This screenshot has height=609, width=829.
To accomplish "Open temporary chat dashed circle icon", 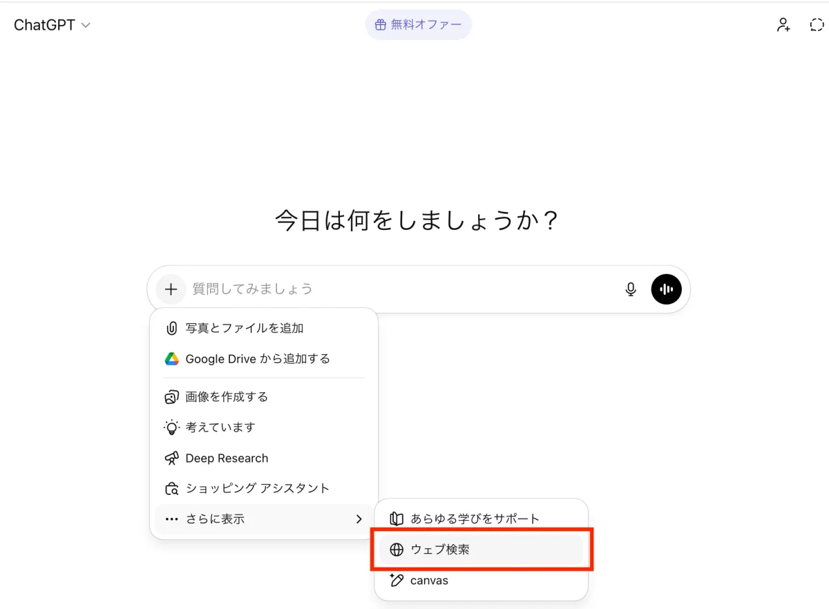I will [x=817, y=26].
